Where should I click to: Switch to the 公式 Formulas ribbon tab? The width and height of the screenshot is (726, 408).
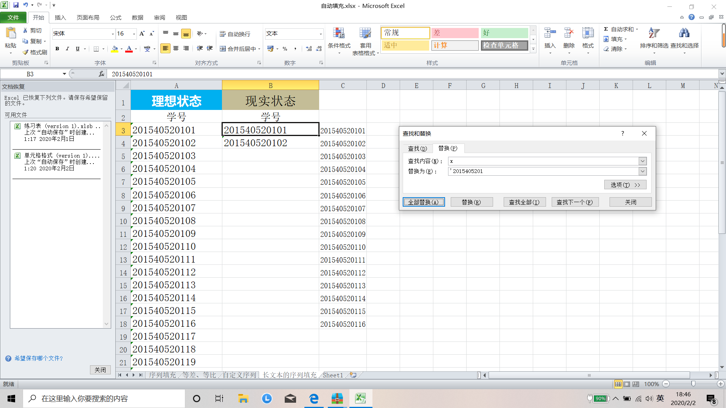tap(116, 17)
